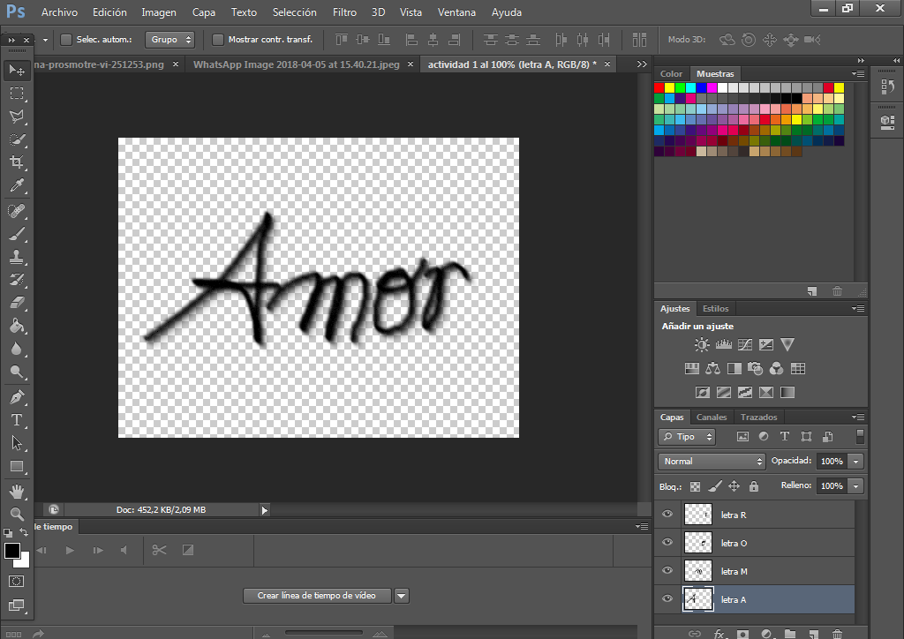Hide the letra O layer

(667, 542)
